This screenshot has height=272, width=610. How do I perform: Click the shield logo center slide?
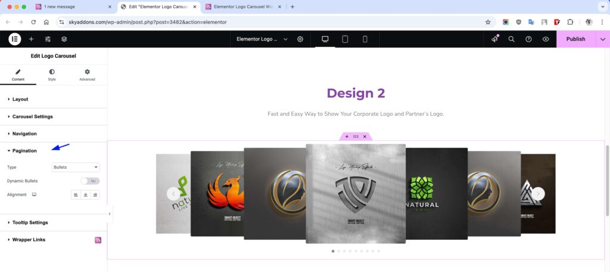pos(356,194)
